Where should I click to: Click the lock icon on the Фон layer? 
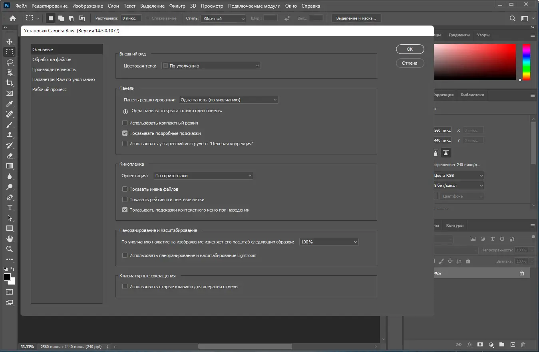click(521, 273)
